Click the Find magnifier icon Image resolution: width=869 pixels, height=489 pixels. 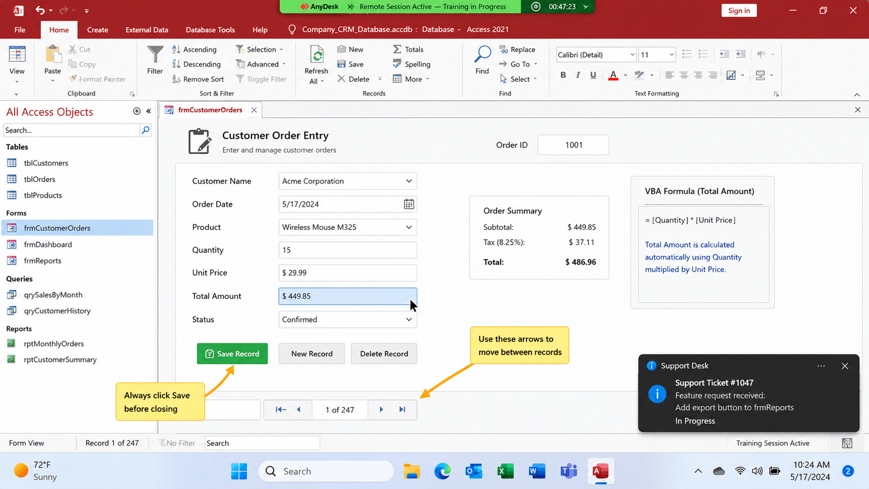coord(483,54)
